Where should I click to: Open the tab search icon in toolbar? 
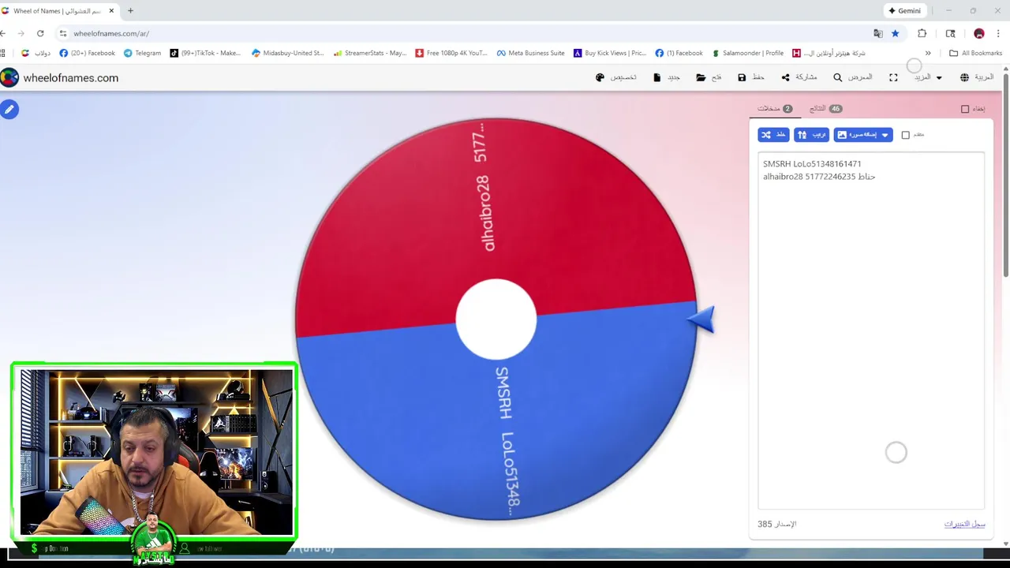(x=950, y=33)
